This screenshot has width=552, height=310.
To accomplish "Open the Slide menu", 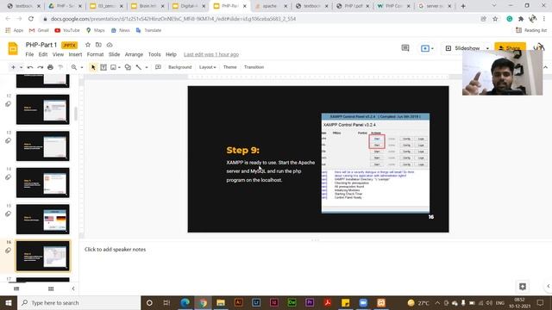I will click(114, 54).
